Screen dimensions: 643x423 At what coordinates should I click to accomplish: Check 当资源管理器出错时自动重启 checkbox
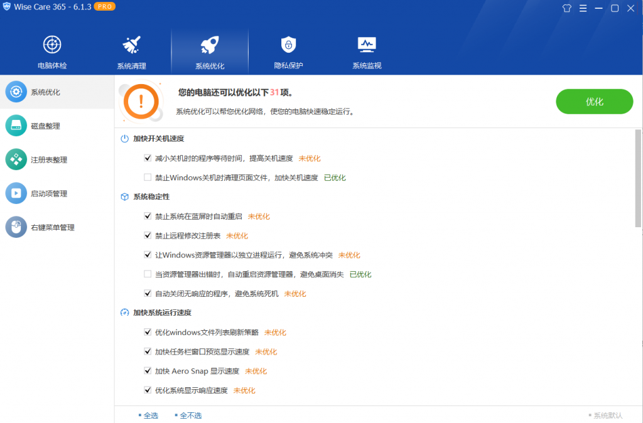148,274
